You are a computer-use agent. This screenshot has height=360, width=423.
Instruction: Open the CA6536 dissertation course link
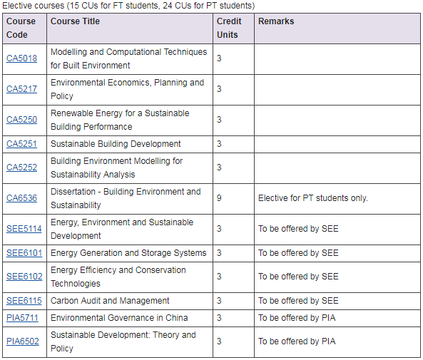(x=21, y=198)
